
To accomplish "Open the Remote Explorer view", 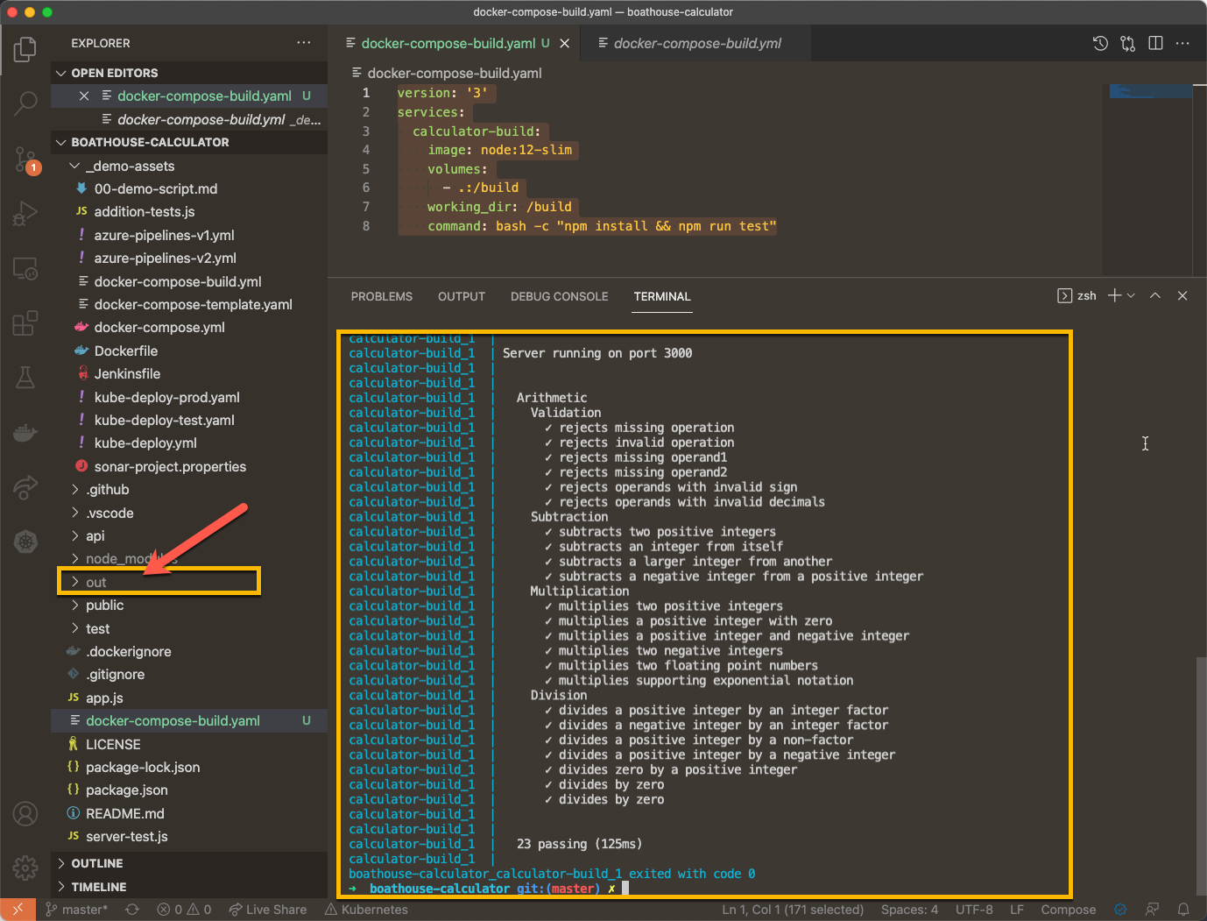I will pos(25,268).
